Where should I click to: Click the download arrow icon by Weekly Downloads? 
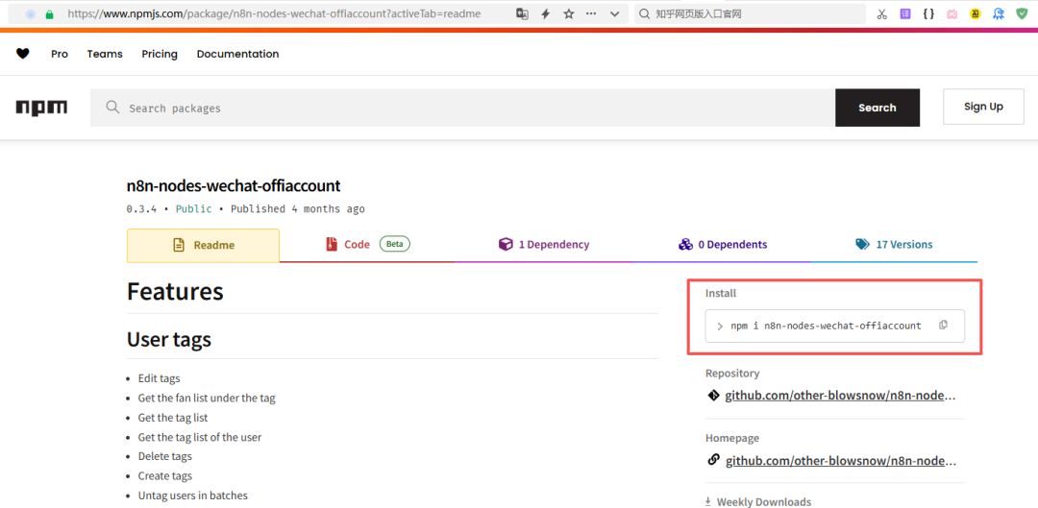708,502
